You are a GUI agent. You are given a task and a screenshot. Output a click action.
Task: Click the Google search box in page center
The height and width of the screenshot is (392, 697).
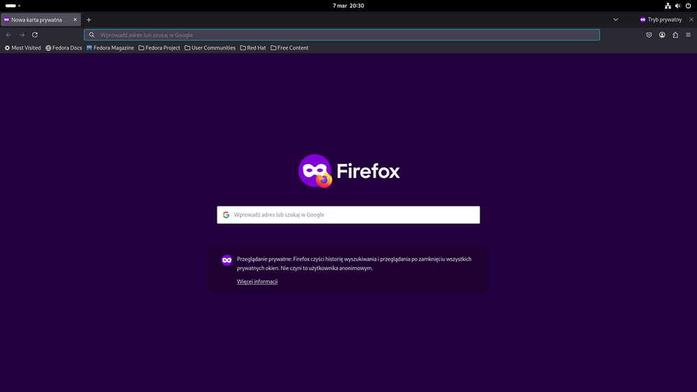[348, 215]
